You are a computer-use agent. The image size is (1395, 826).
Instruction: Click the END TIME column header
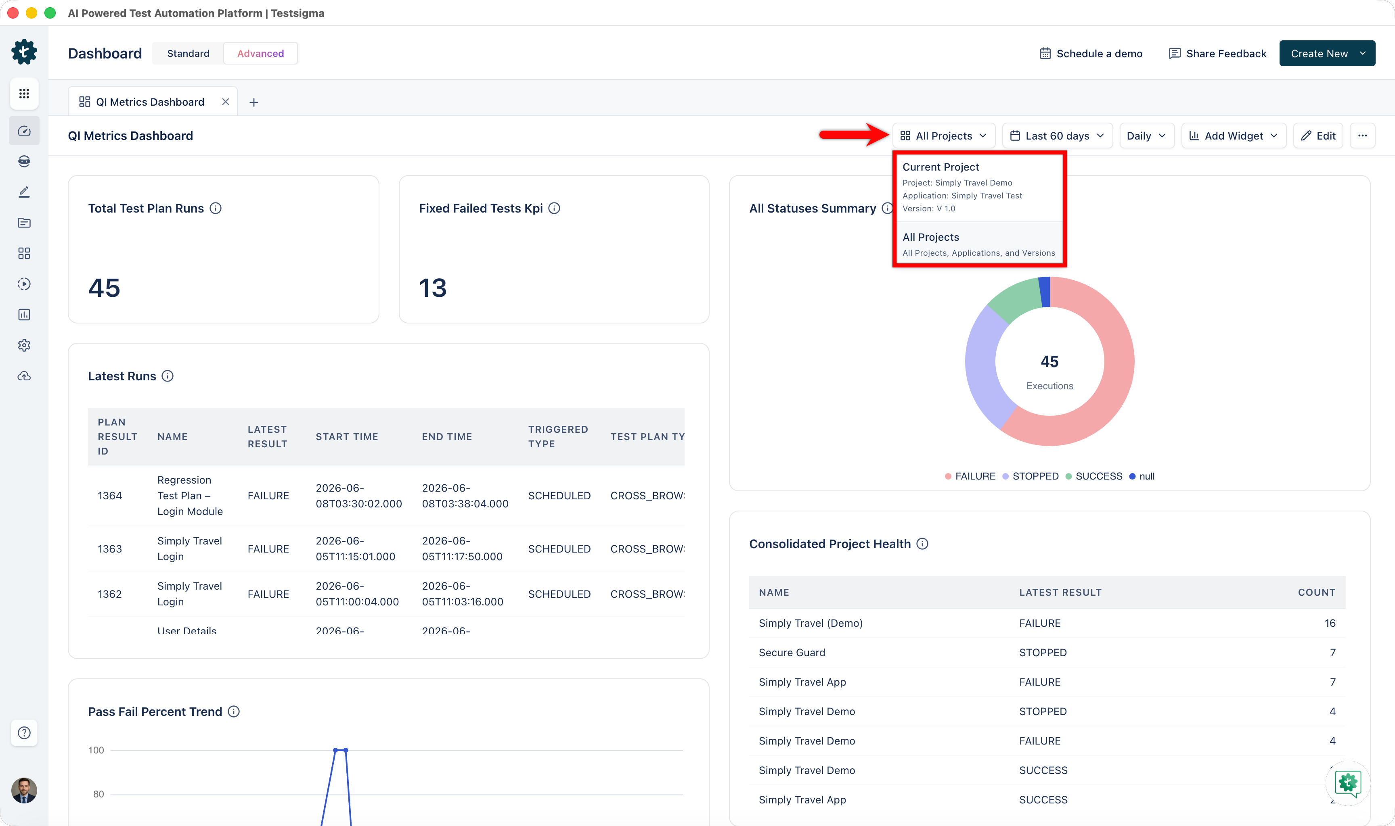[446, 436]
